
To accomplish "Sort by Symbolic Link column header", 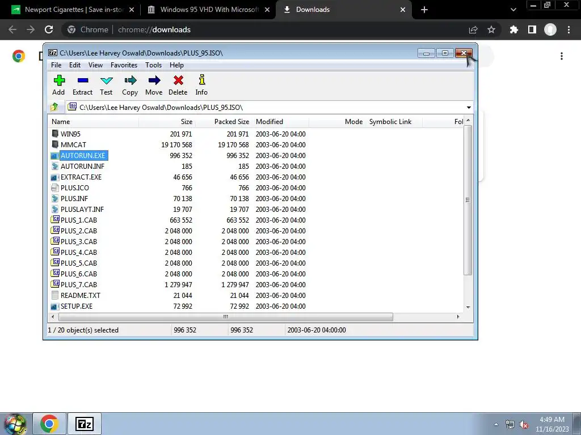I will point(394,122).
